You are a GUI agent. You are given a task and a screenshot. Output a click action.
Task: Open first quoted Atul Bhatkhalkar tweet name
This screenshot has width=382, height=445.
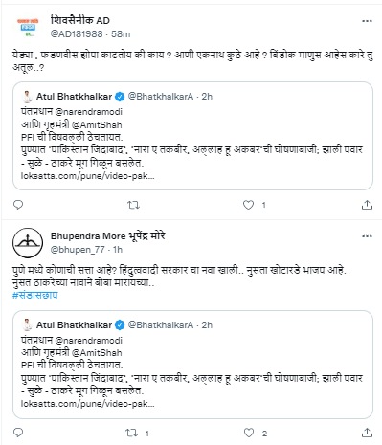tap(74, 97)
